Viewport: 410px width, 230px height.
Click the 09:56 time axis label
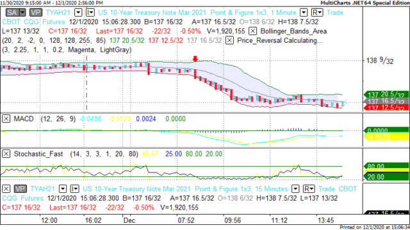(x=233, y=220)
